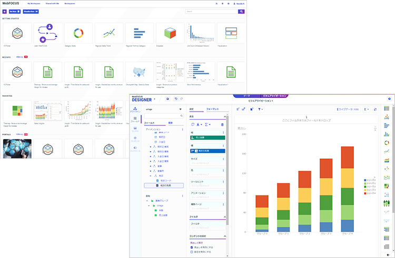Open the フィールド fields sidebar panel
This screenshot has width=395, height=258.
pos(135,120)
